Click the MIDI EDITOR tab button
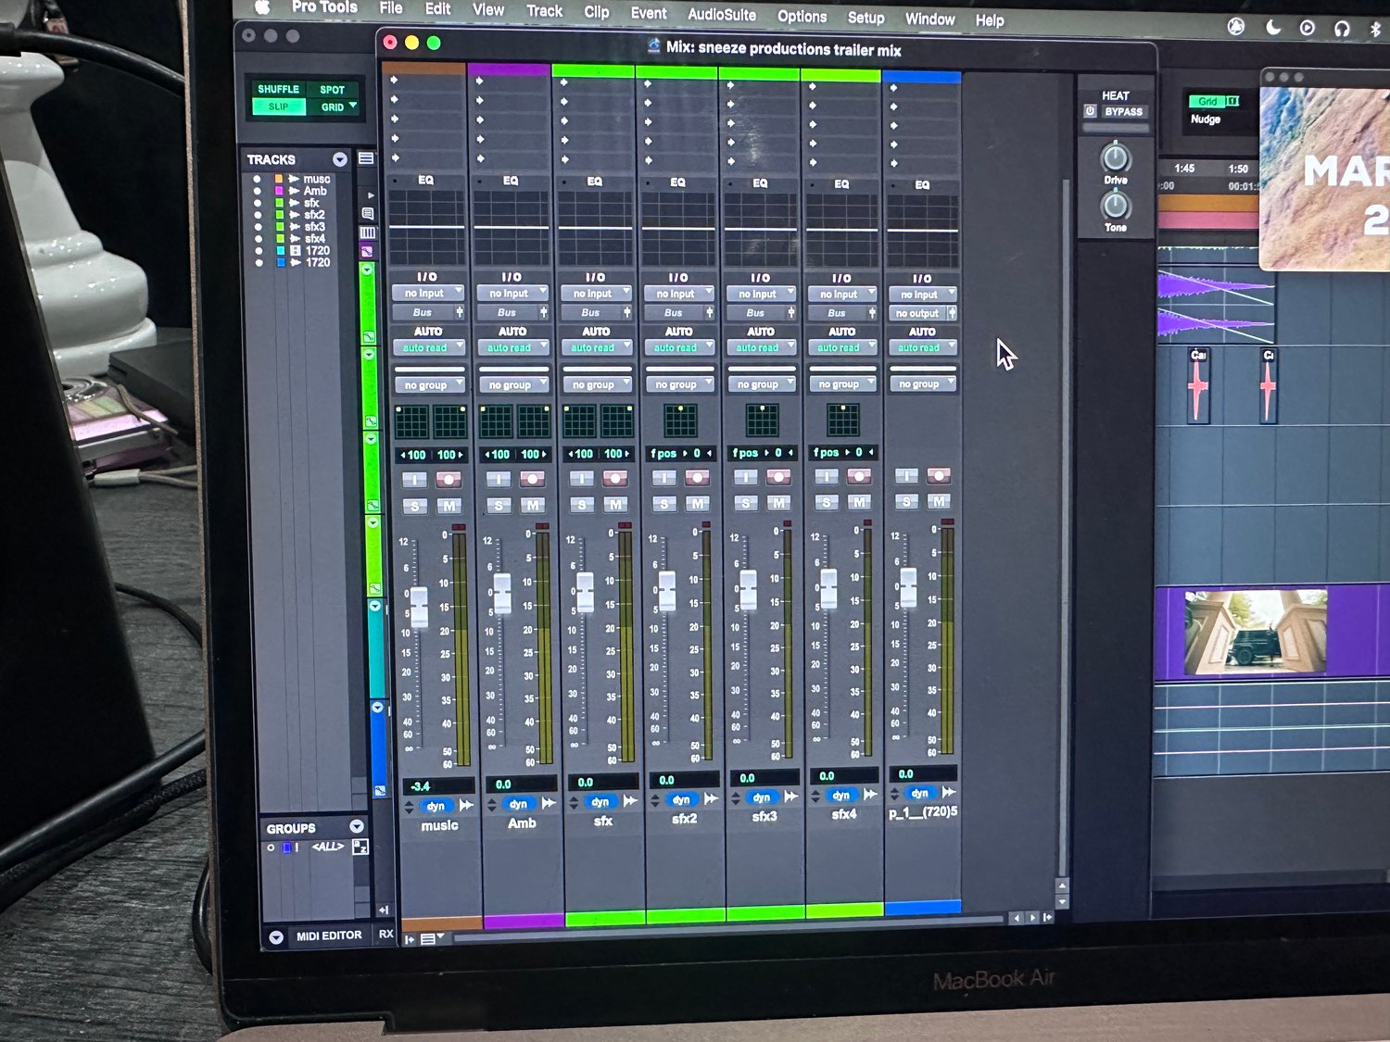 [329, 935]
